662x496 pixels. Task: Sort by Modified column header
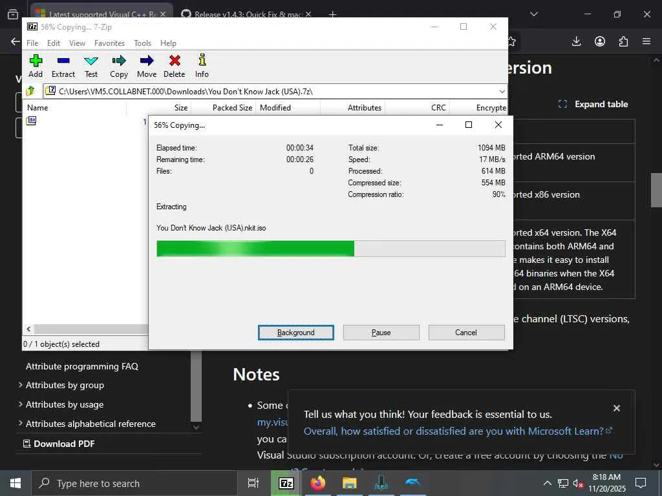pos(288,108)
